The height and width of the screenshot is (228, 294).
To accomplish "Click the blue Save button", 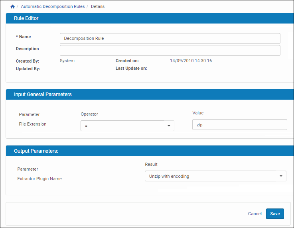I will pyautogui.click(x=275, y=214).
